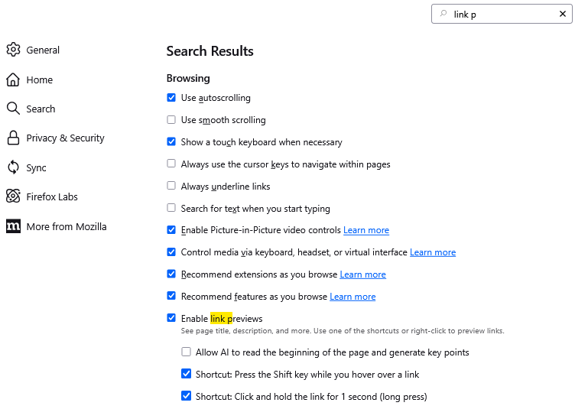
Task: Uncheck the long press shortcut option
Action: 186,396
